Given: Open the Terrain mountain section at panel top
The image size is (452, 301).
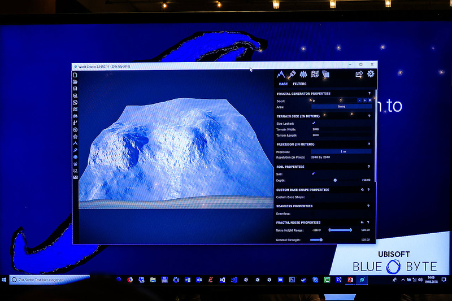Looking at the screenshot, I should tap(281, 75).
